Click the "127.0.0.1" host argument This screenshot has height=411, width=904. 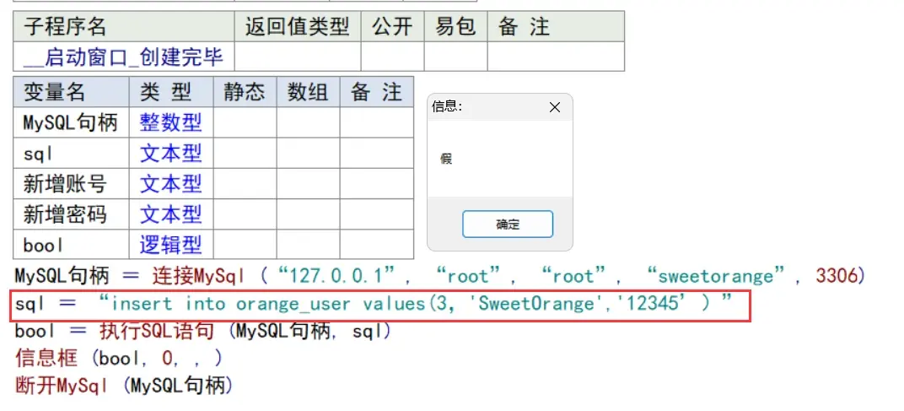338,277
